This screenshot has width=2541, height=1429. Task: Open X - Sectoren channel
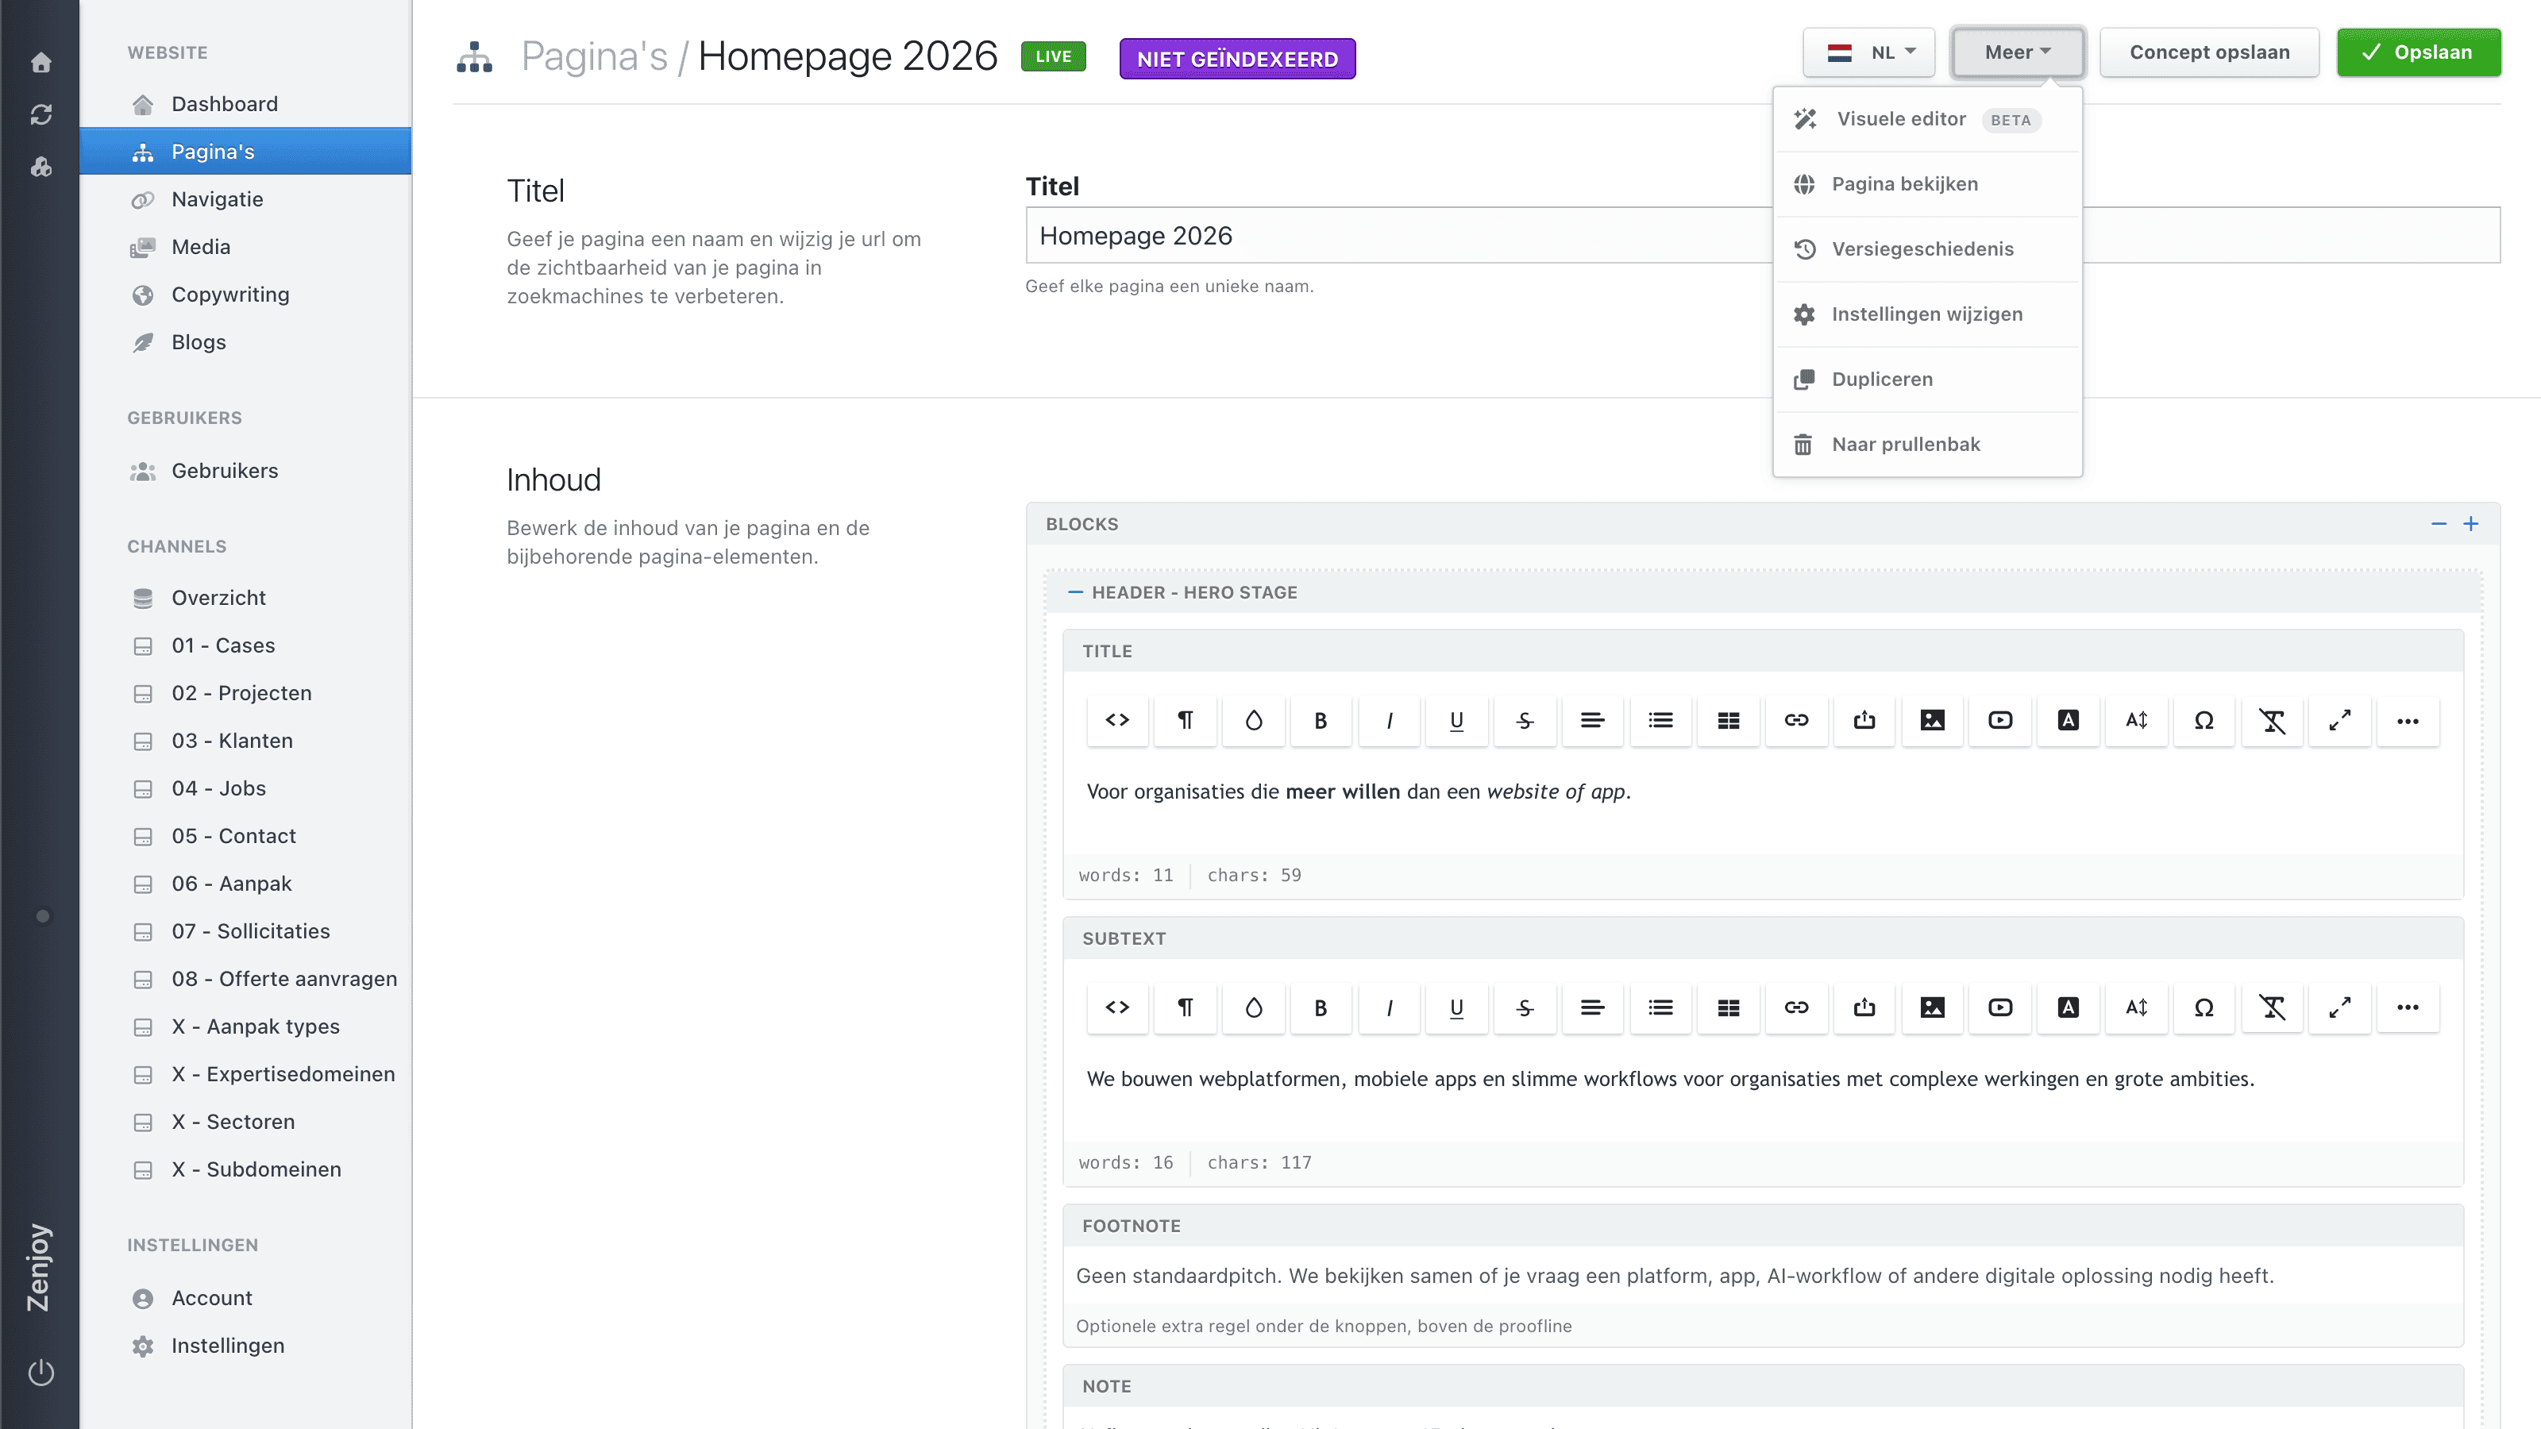coord(245,1121)
